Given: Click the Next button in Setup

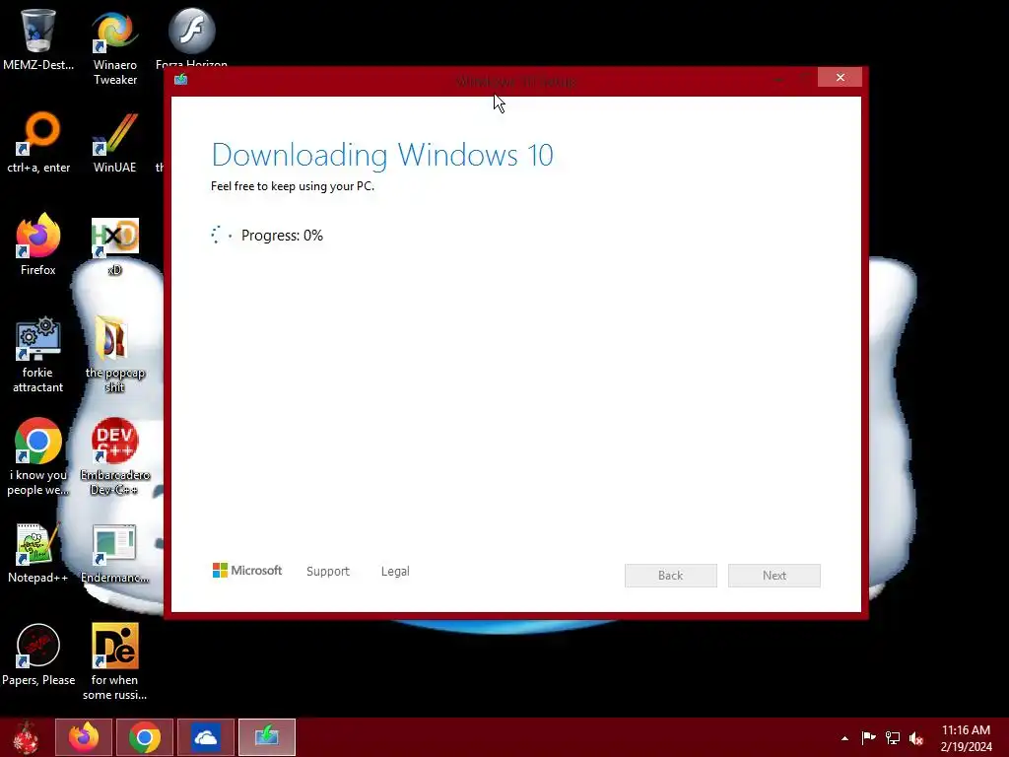Looking at the screenshot, I should pyautogui.click(x=774, y=576).
